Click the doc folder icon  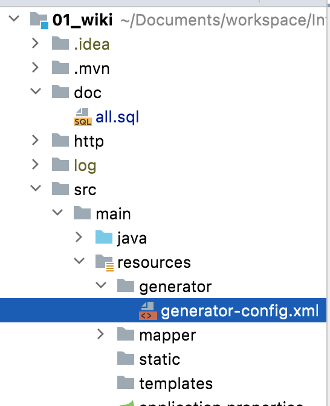point(60,92)
